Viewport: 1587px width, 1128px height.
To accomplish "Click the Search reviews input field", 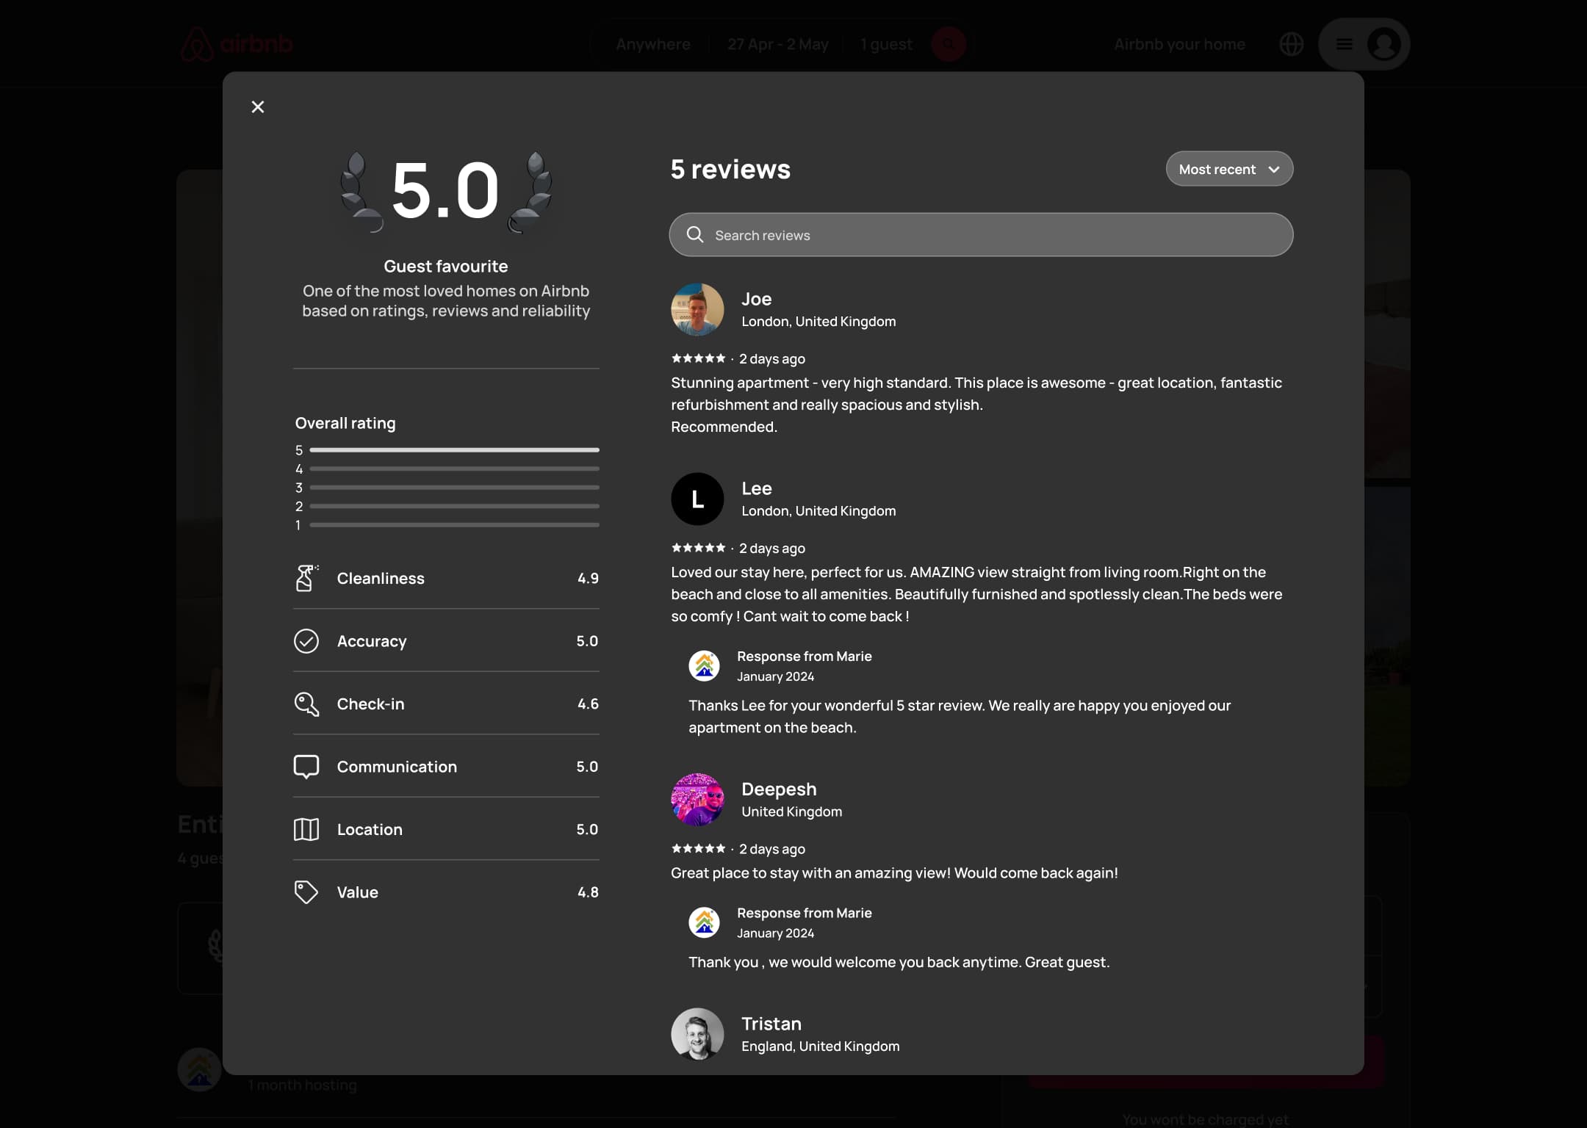I will [x=981, y=235].
